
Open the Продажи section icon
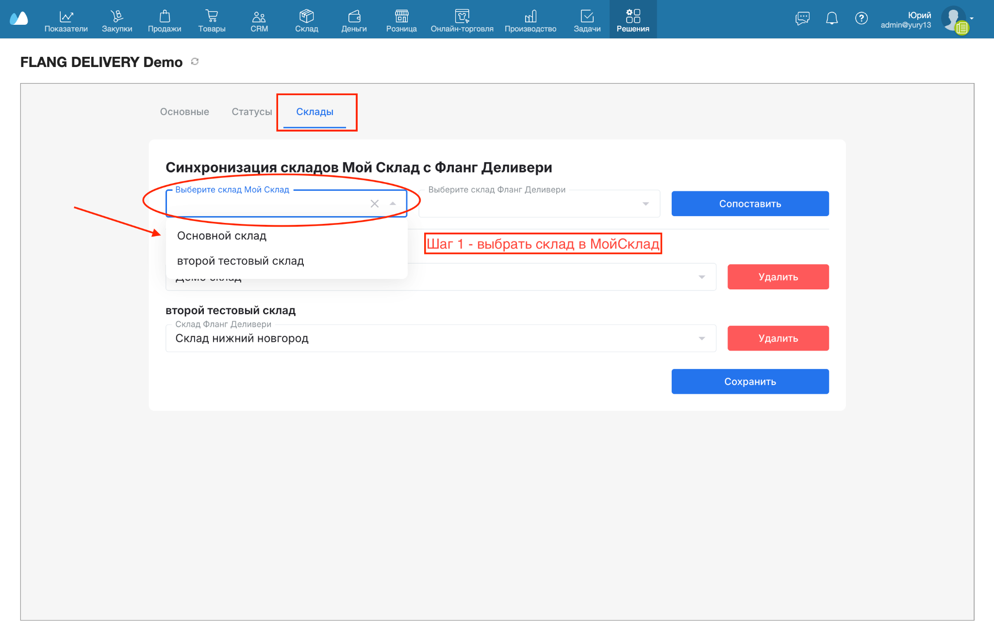pos(165,17)
